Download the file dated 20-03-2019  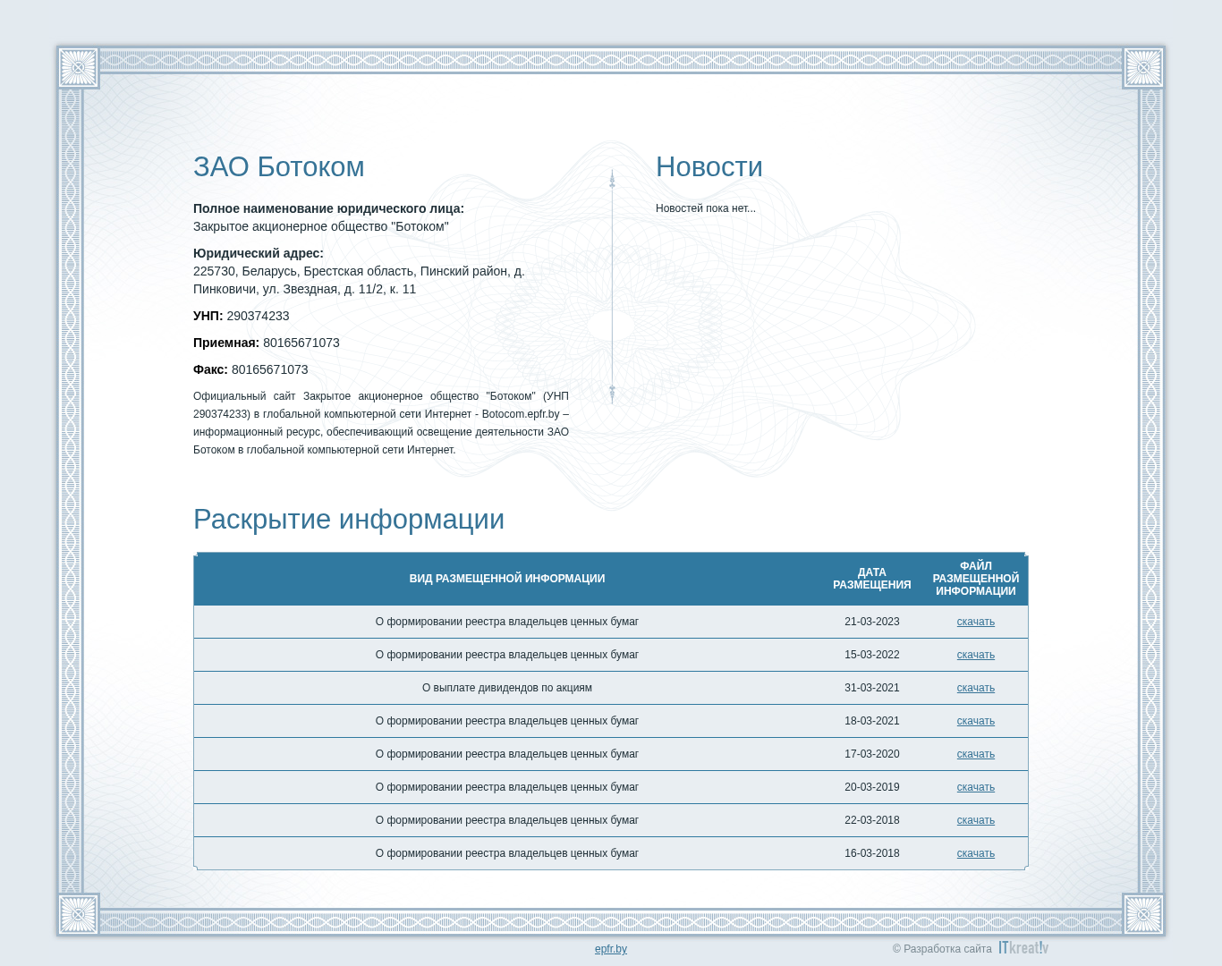point(975,787)
